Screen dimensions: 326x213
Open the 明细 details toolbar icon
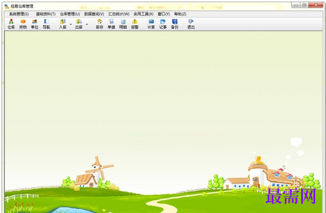(123, 24)
